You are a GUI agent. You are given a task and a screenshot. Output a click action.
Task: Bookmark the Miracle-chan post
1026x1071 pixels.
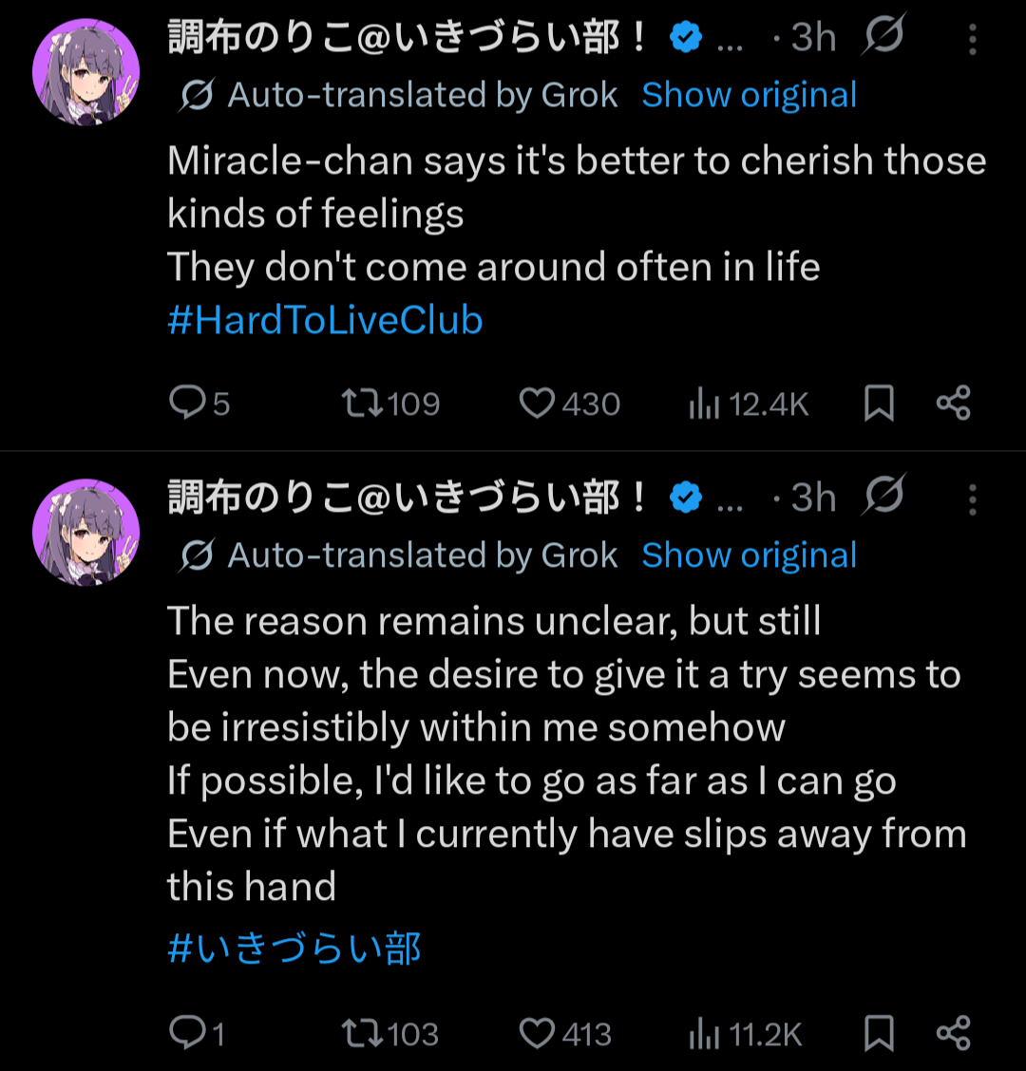(x=879, y=404)
